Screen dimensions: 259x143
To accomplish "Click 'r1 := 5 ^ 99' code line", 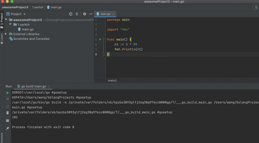I will (126, 44).
